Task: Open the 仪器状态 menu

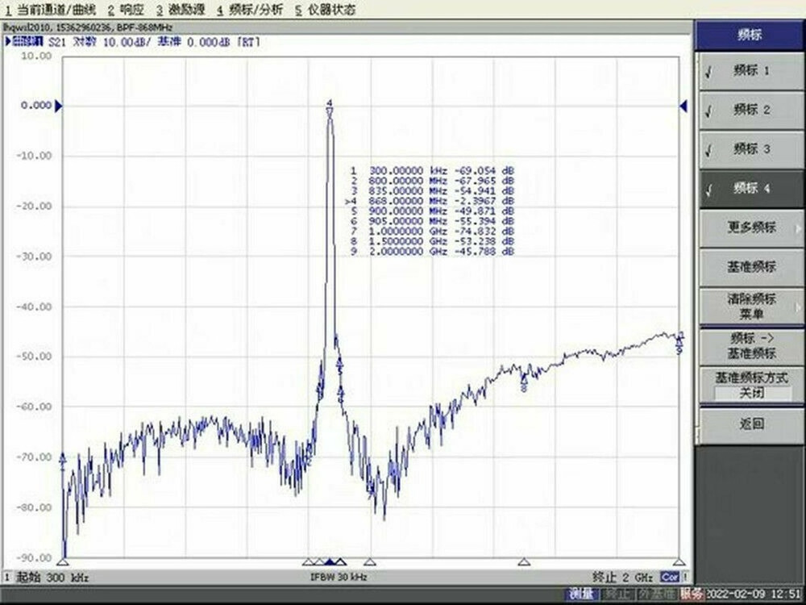Action: pos(325,10)
